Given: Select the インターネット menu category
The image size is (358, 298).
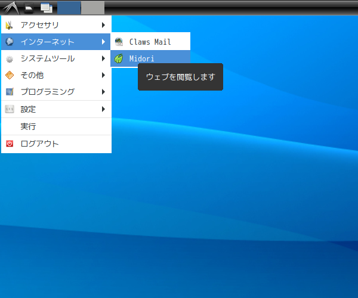Looking at the screenshot, I should 57,42.
